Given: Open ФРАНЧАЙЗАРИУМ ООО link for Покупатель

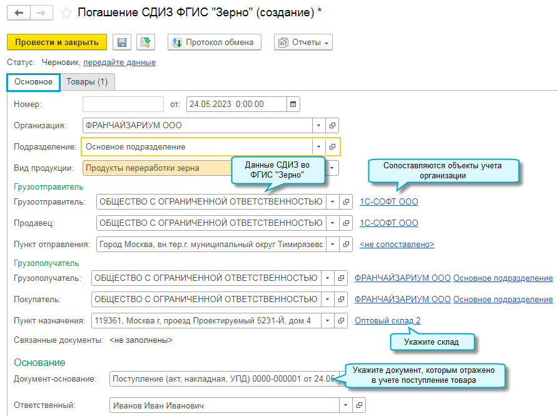Looking at the screenshot, I should (402, 299).
